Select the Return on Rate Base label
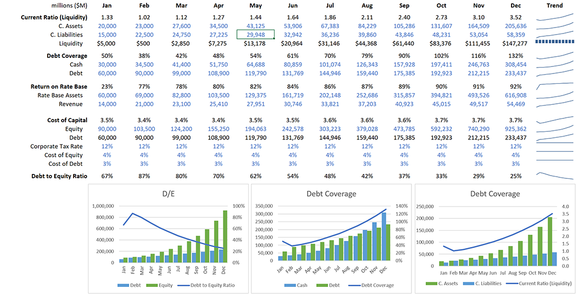Viewport: 584px width, 301px height. (59, 86)
